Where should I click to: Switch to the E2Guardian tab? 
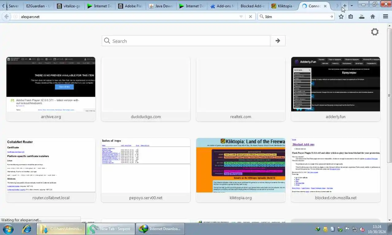[38, 6]
